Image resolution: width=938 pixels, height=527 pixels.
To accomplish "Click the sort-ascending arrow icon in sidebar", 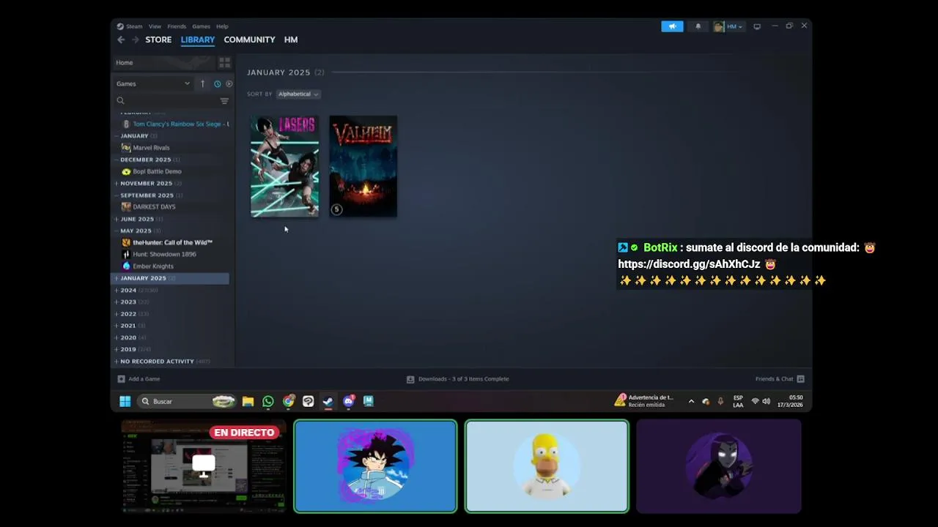I will click(203, 83).
